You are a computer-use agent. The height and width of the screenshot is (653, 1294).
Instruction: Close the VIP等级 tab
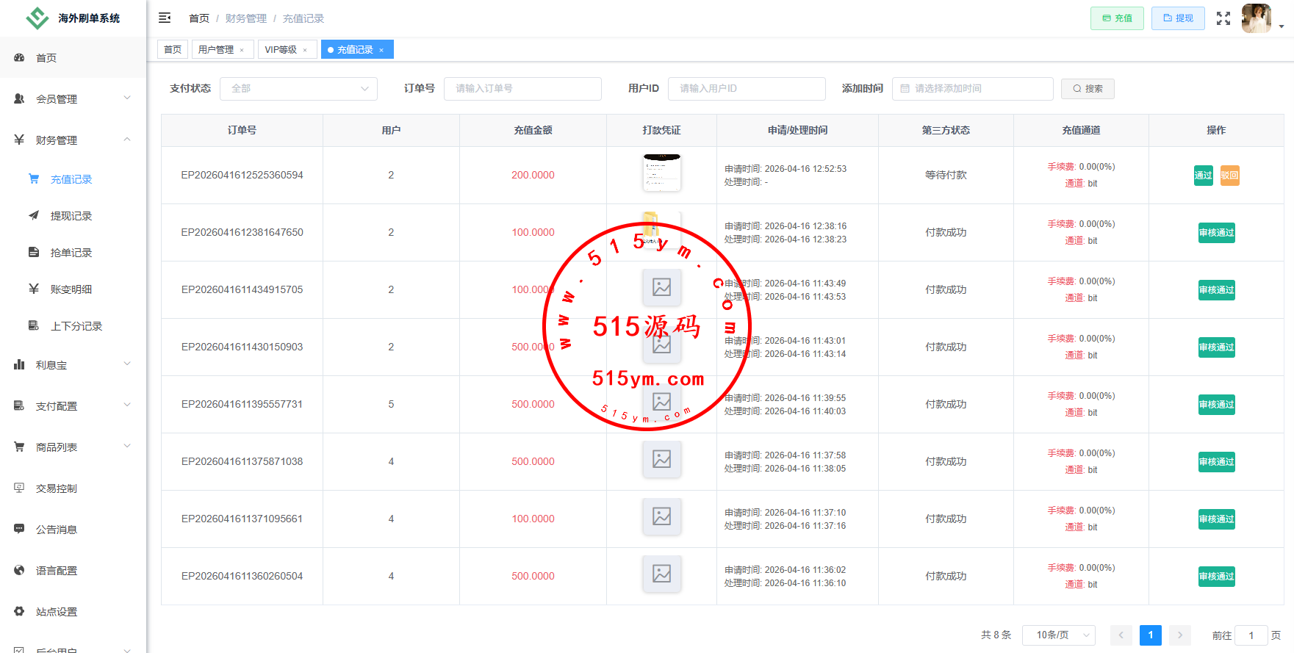point(305,50)
